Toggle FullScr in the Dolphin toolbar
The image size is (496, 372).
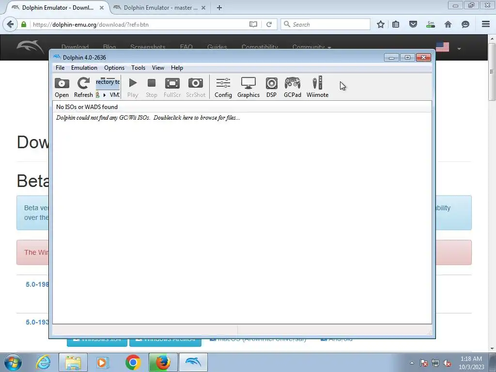[x=172, y=87]
